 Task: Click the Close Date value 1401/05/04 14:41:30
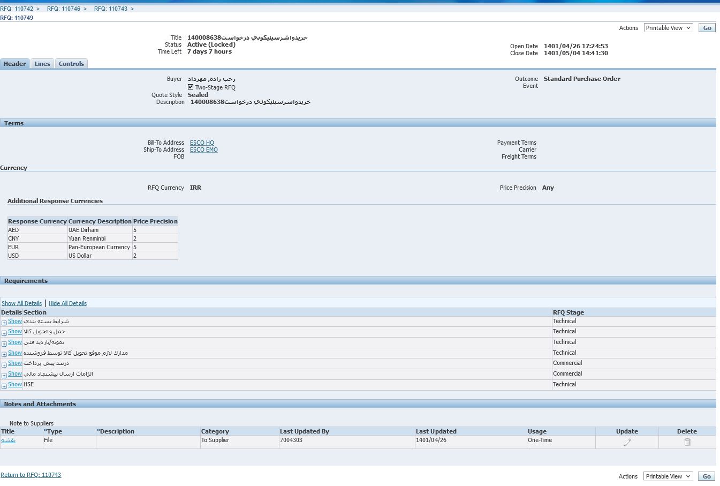pyautogui.click(x=576, y=53)
